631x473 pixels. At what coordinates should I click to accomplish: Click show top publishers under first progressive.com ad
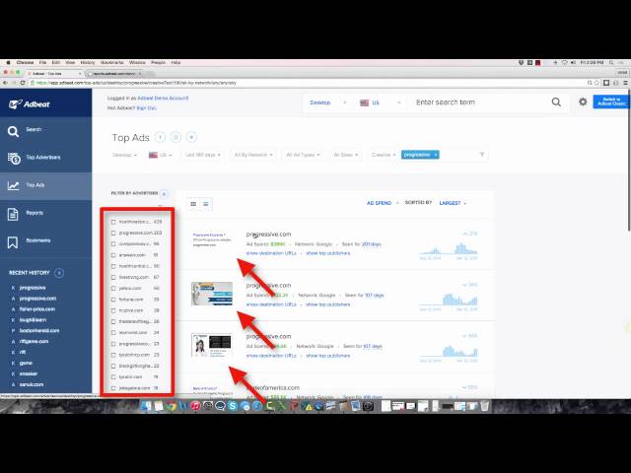tap(328, 253)
